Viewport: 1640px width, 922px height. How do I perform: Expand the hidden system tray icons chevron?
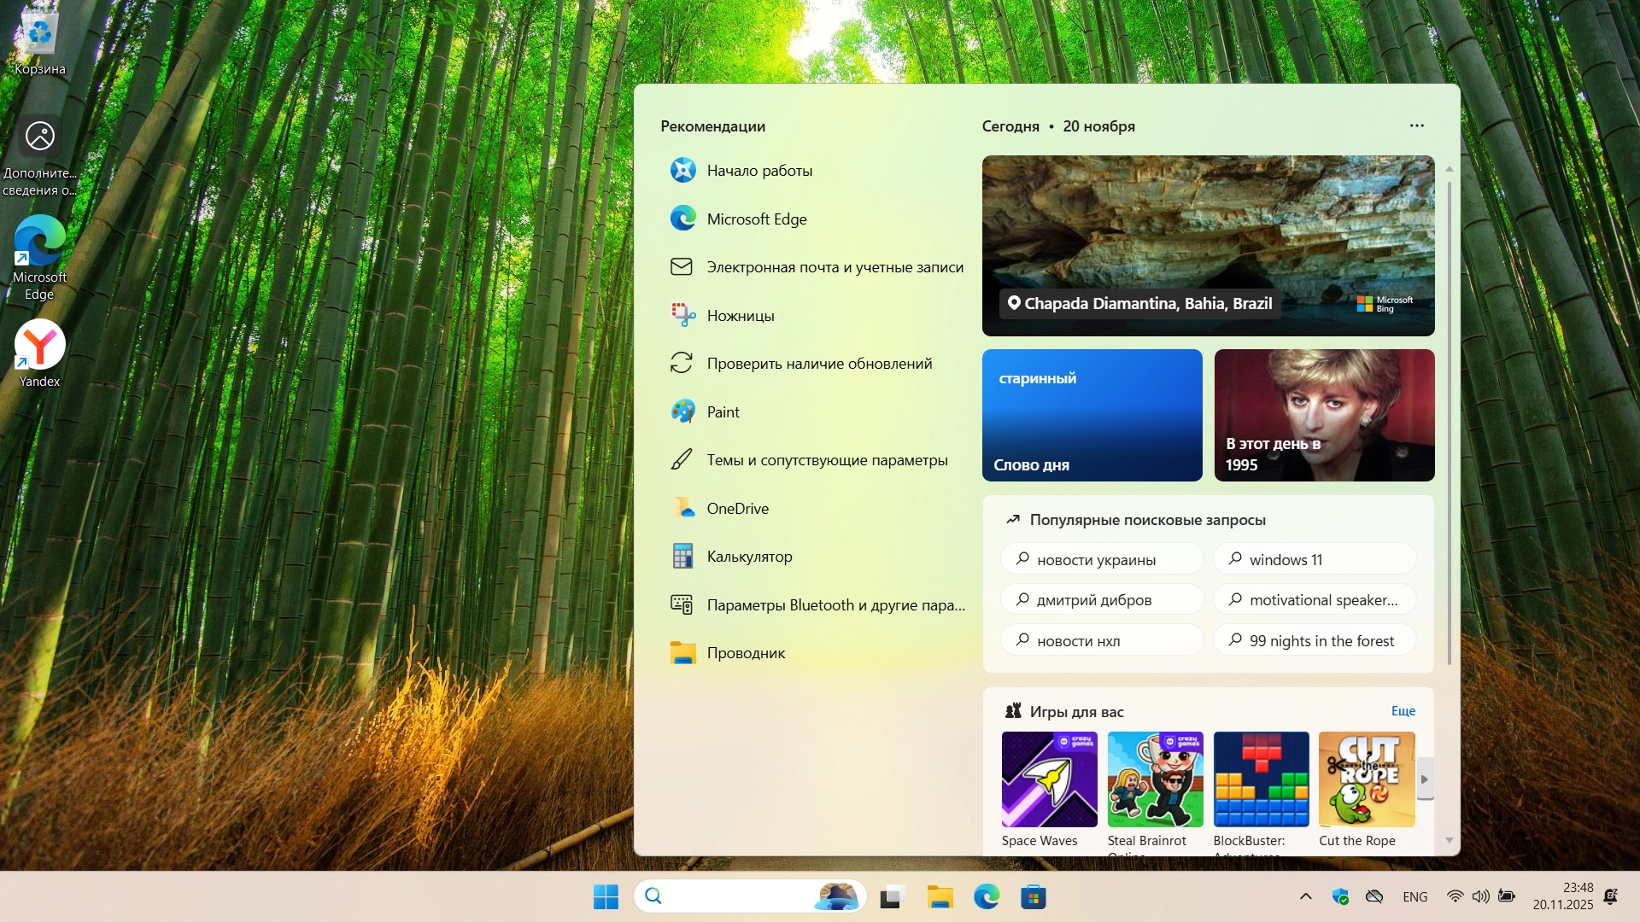point(1305,896)
